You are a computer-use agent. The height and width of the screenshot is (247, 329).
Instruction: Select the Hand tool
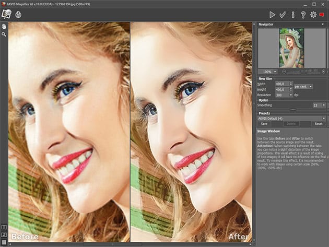tap(4, 26)
